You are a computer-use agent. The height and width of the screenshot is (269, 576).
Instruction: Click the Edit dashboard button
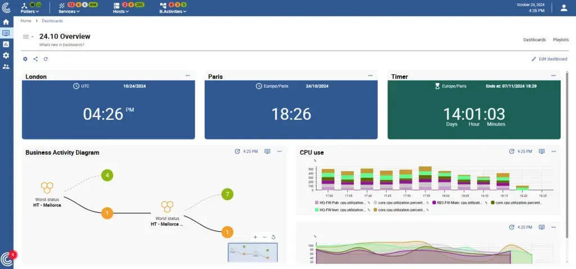(549, 59)
